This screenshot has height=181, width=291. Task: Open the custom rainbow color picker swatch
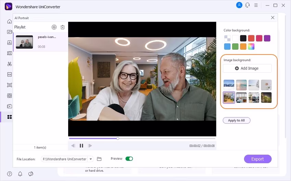click(x=251, y=47)
